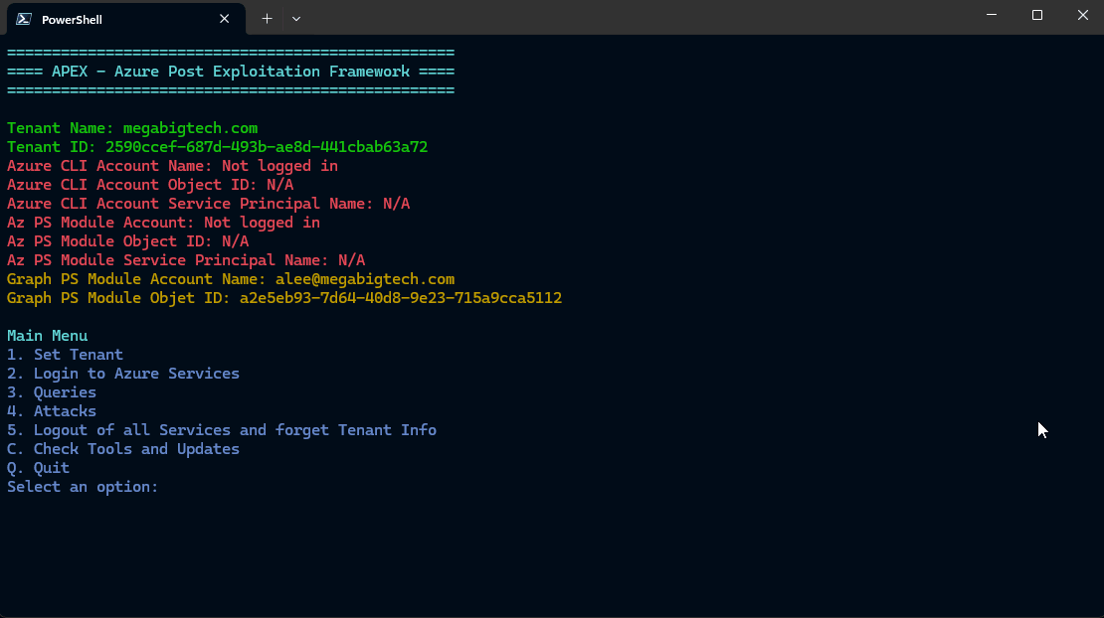Click menu option Q. Quit
Screen dimensions: 1104x618
coord(38,468)
